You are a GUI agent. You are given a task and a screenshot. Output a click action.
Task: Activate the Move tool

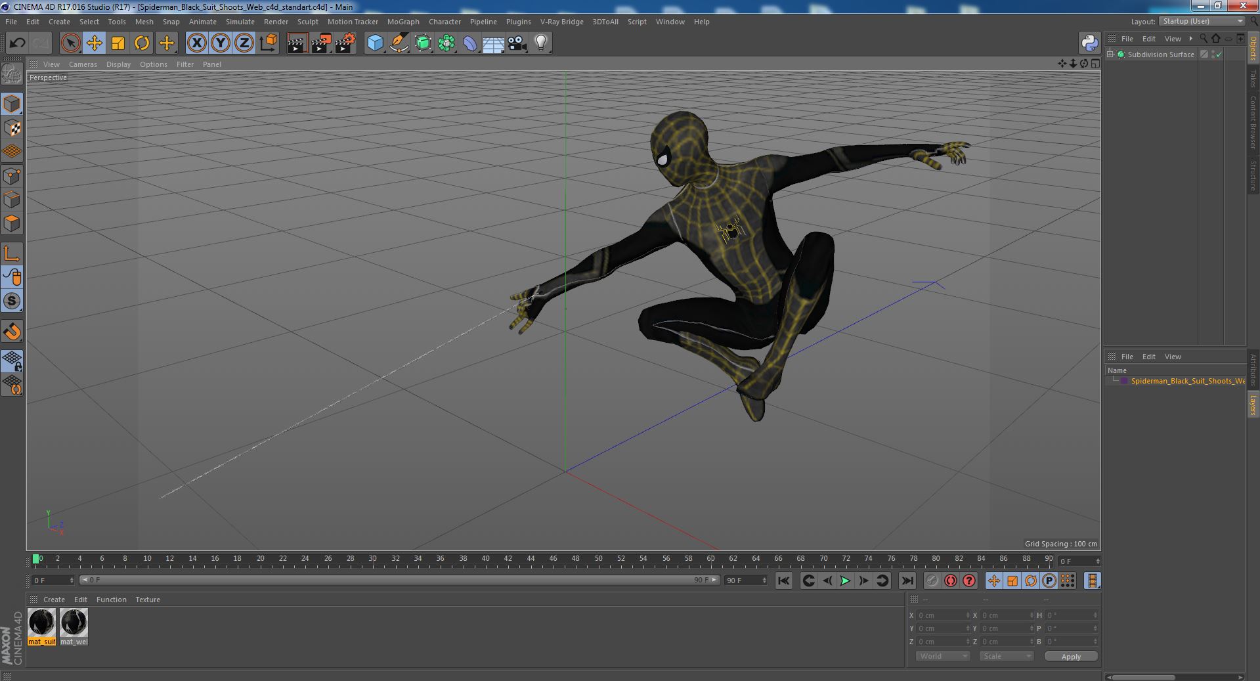coord(94,43)
